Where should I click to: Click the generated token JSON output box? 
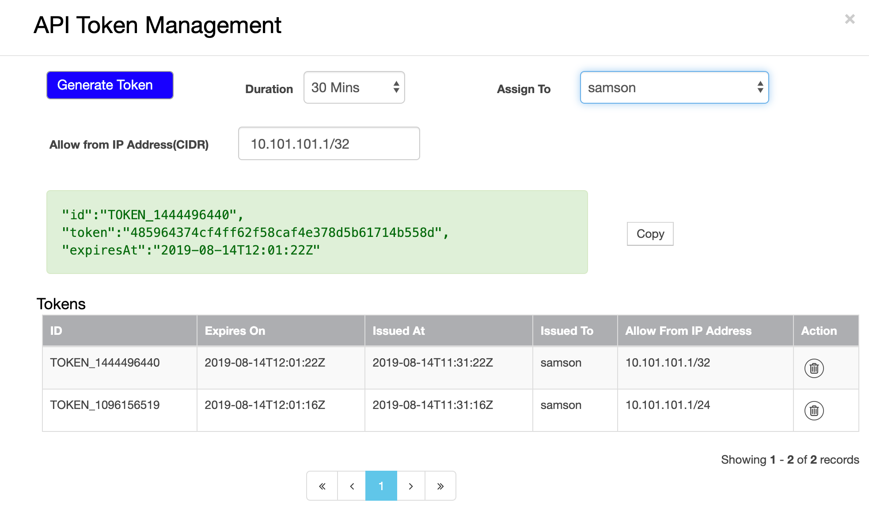click(317, 232)
